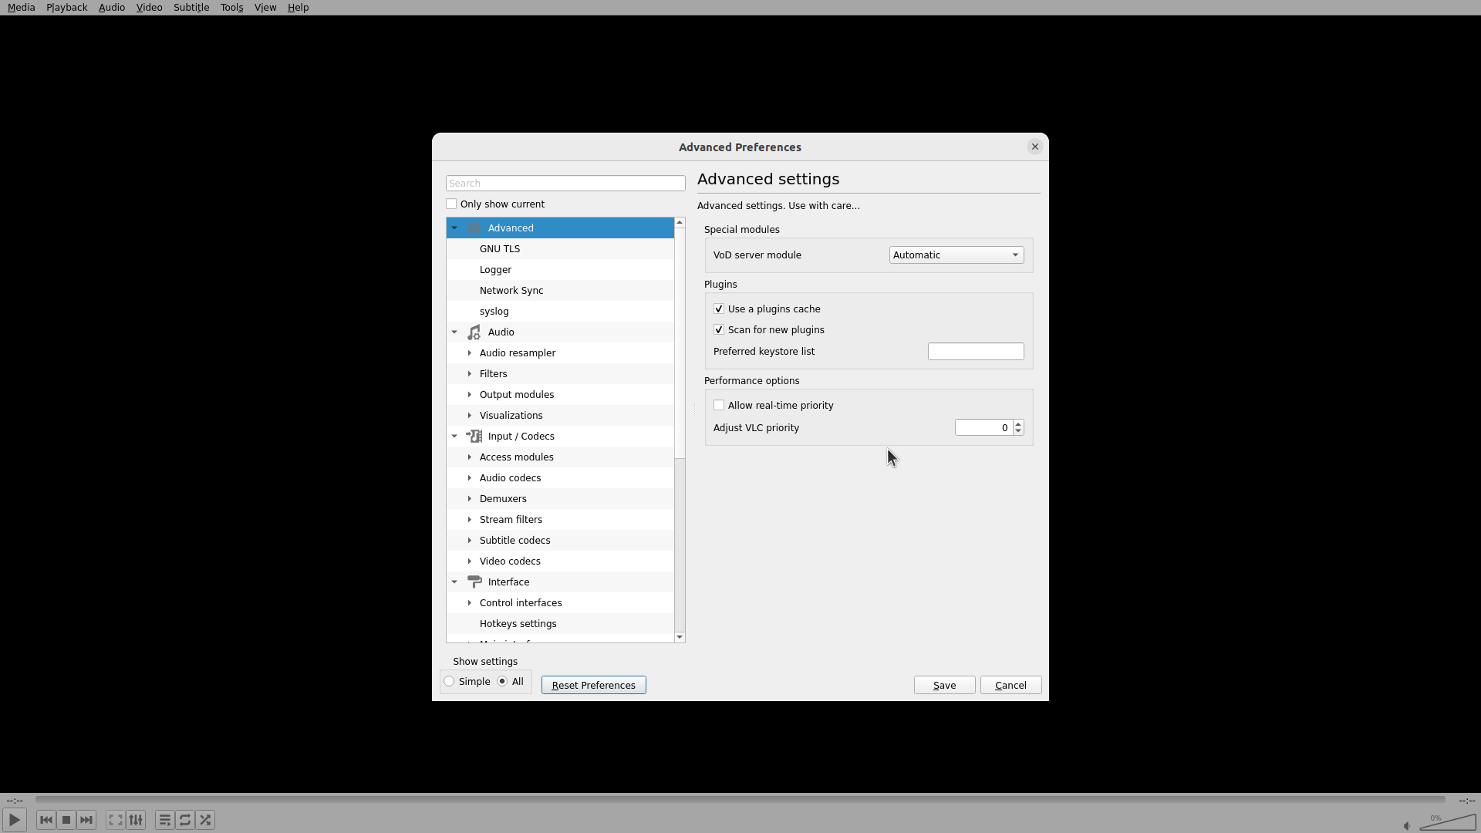The width and height of the screenshot is (1481, 833).
Task: Collapse the Input / Codecs section
Action: [x=454, y=436]
